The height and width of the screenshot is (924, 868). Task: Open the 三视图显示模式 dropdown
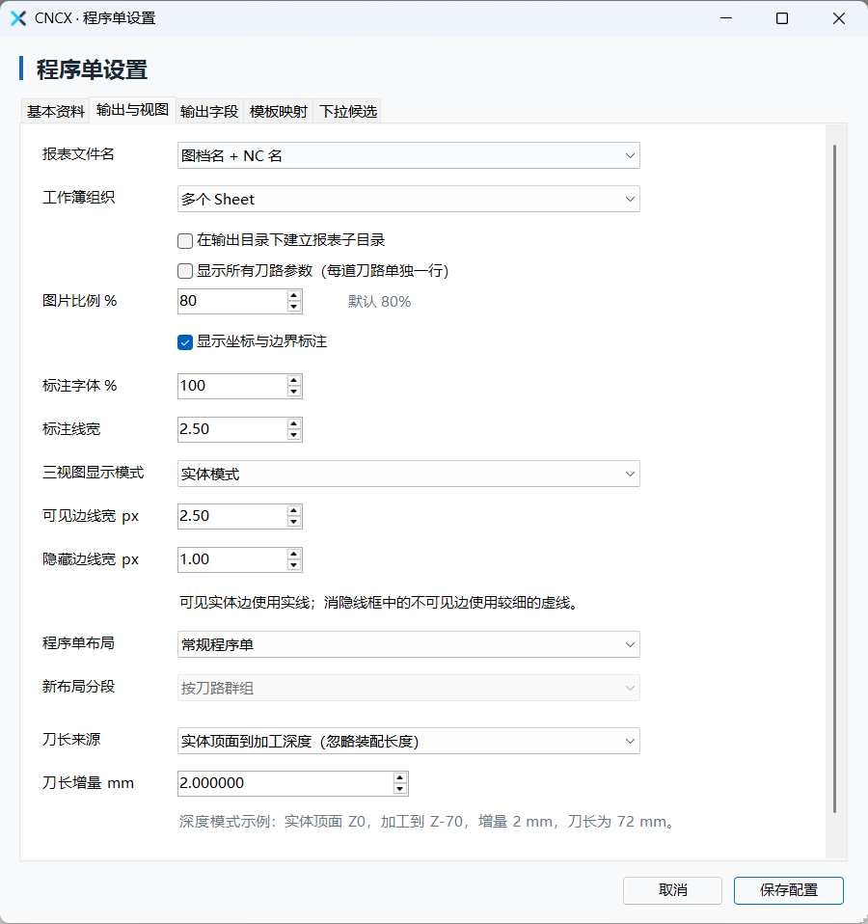[x=408, y=474]
